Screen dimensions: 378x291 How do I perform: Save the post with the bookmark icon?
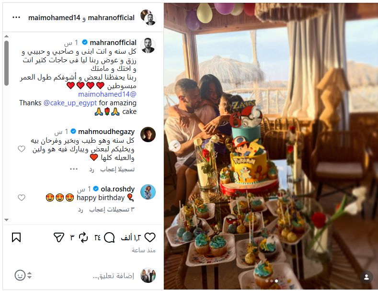click(16, 237)
